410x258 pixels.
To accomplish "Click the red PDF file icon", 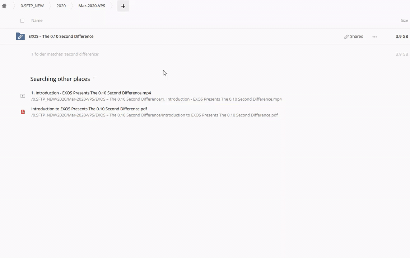I will coord(23,112).
